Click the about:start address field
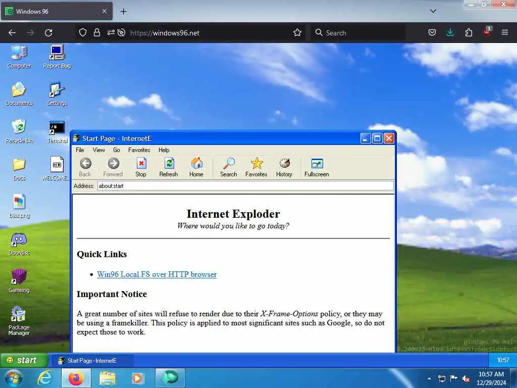Screen dimensions: 517x388 (x=245, y=186)
